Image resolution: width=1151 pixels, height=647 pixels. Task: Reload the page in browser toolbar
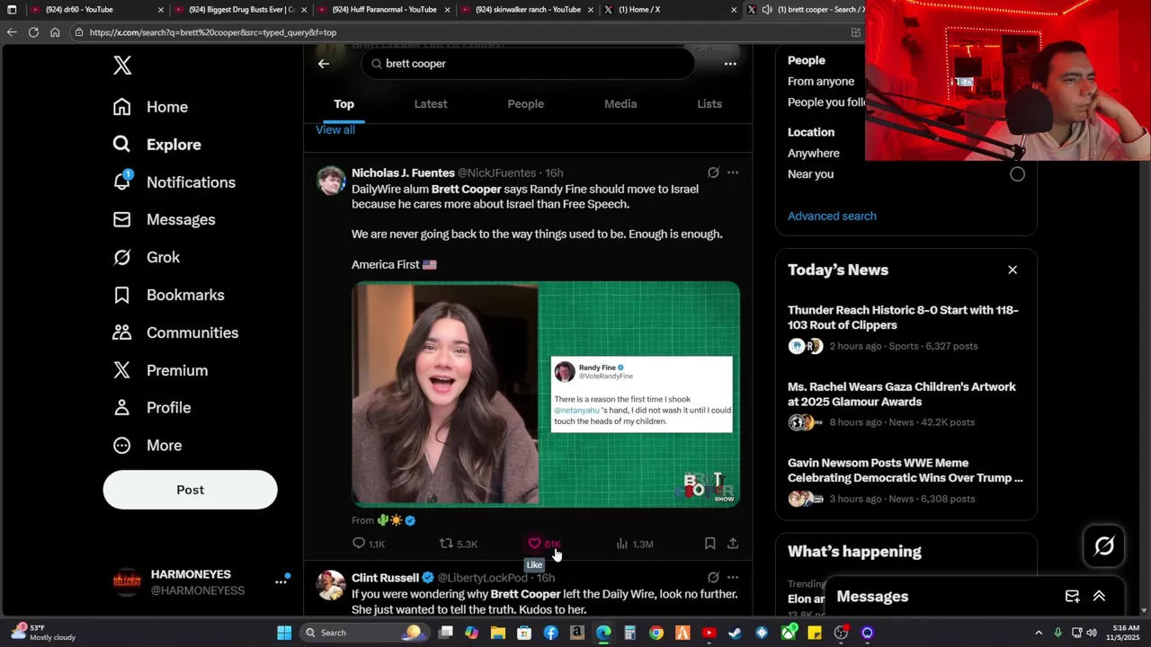tap(33, 32)
